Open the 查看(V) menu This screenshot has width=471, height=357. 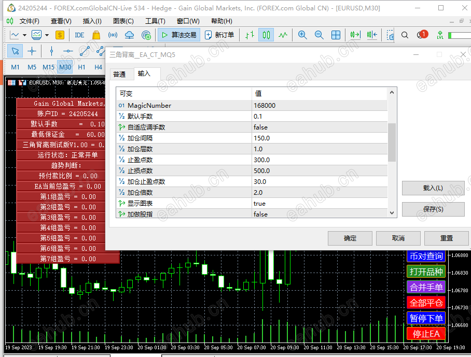coord(61,21)
